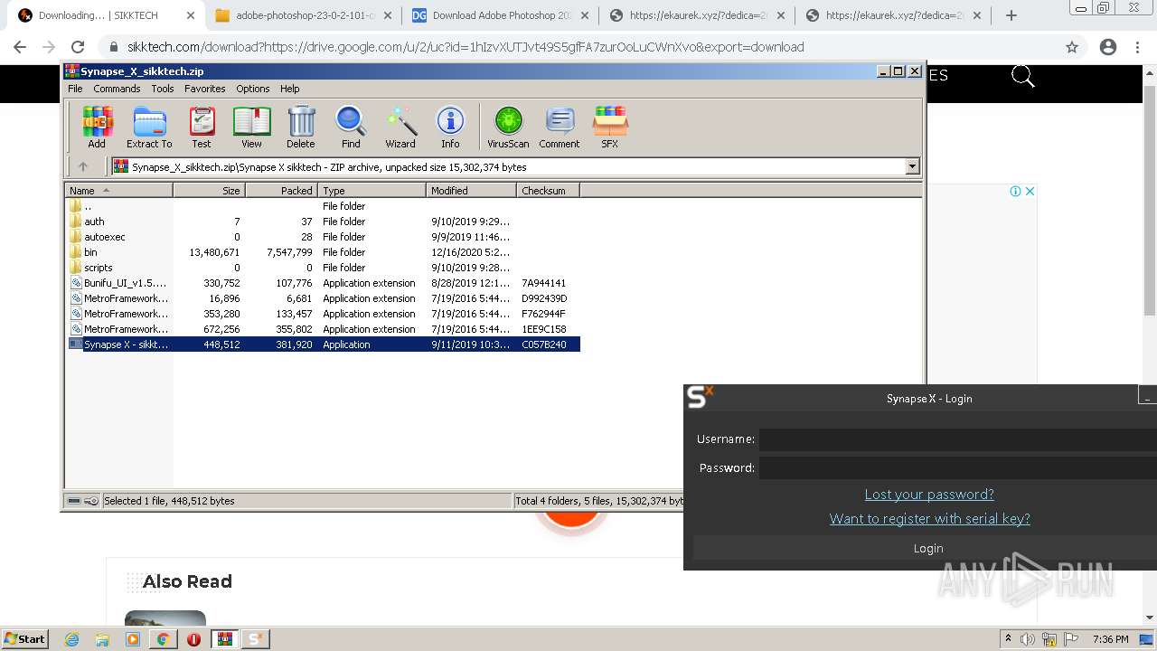Bookmark this page star icon

(x=1072, y=47)
